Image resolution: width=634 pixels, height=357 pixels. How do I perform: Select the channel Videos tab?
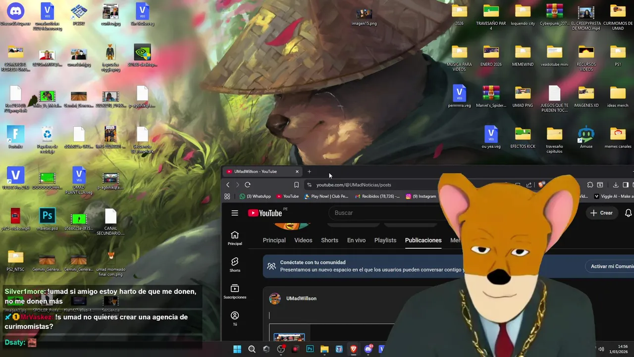coord(303,240)
